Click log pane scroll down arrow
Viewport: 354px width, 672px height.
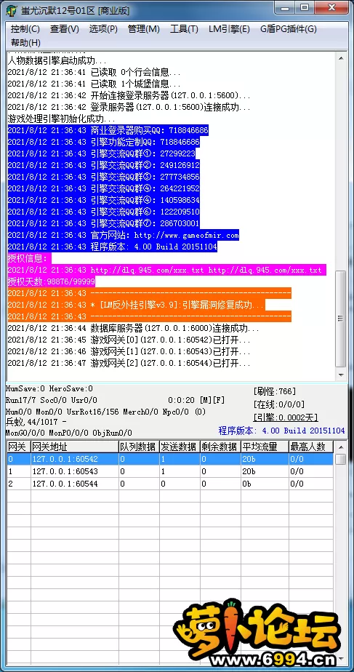[x=341, y=375]
